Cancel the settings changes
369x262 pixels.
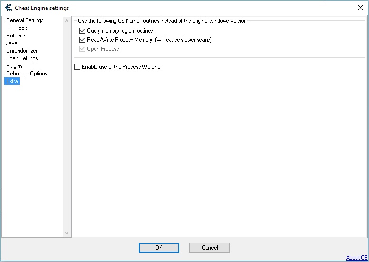coord(209,247)
